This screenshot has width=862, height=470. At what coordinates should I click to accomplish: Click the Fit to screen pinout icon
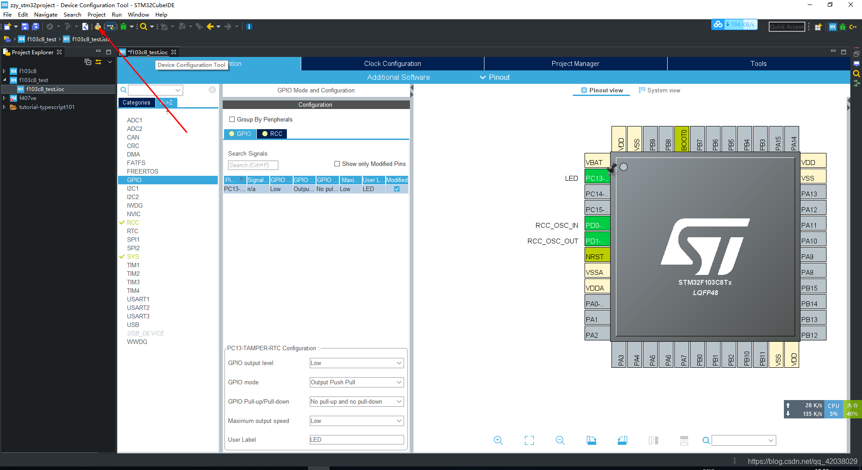pos(529,440)
